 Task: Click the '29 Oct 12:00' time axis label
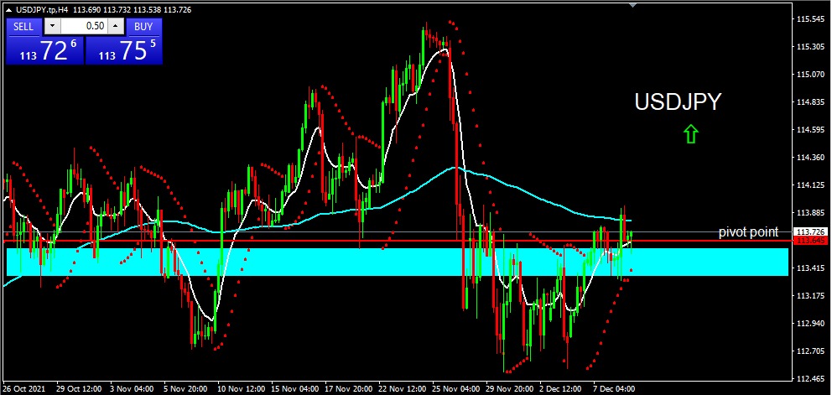pos(78,388)
